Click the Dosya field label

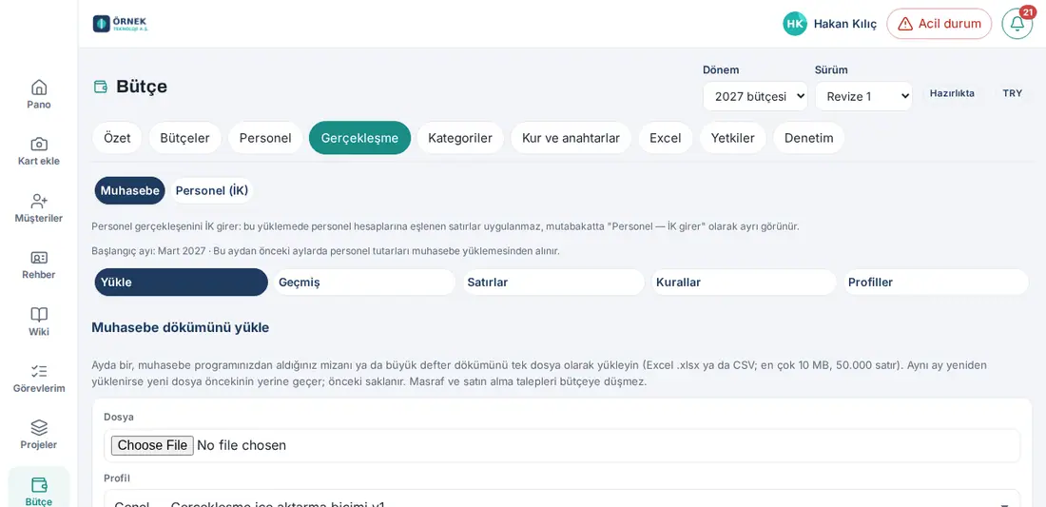119,417
